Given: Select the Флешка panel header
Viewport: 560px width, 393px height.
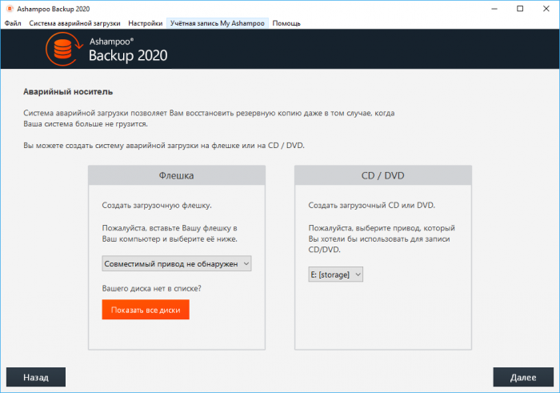Looking at the screenshot, I should [x=177, y=175].
